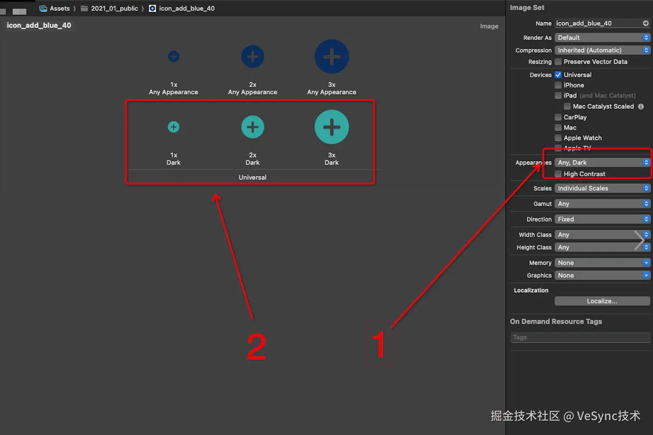Image resolution: width=653 pixels, height=435 pixels.
Task: Select the 2x Any Appearance image slot
Action: click(x=253, y=57)
